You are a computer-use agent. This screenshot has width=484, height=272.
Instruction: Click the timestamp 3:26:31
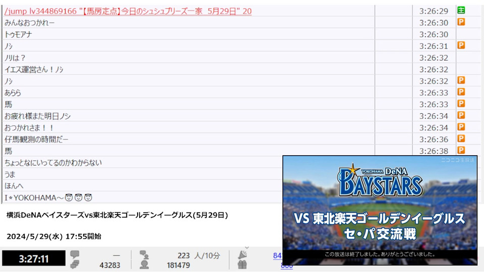pyautogui.click(x=434, y=46)
